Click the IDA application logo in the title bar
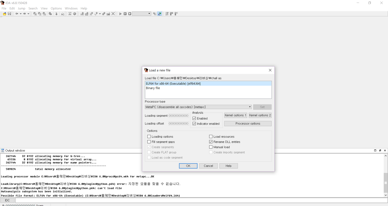The image size is (388, 206). (x=3, y=3)
